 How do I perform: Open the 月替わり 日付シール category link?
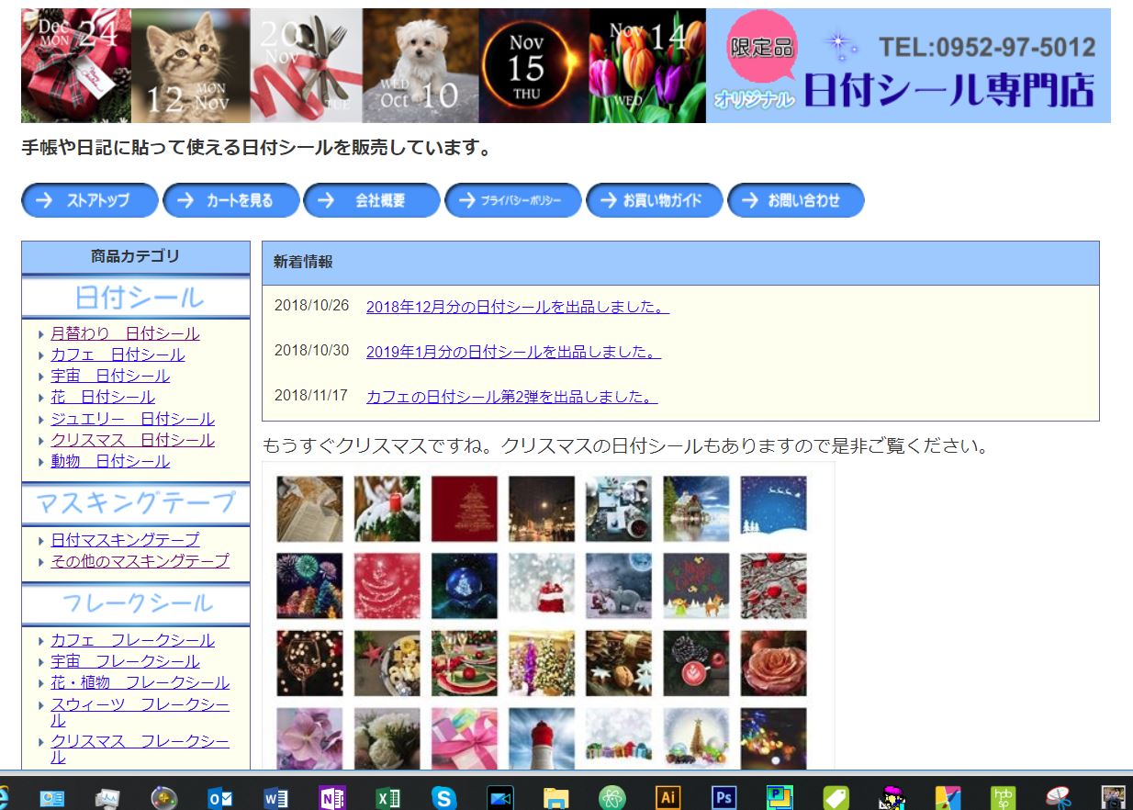tap(123, 332)
